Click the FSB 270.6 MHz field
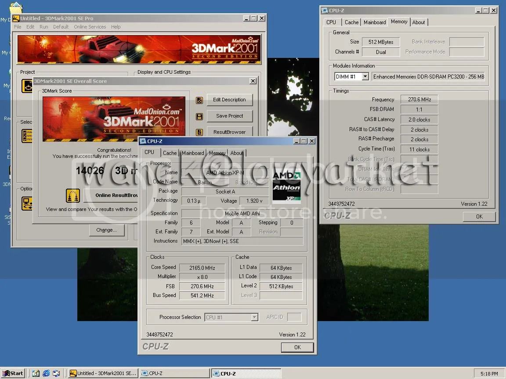506x379 pixels. click(202, 286)
